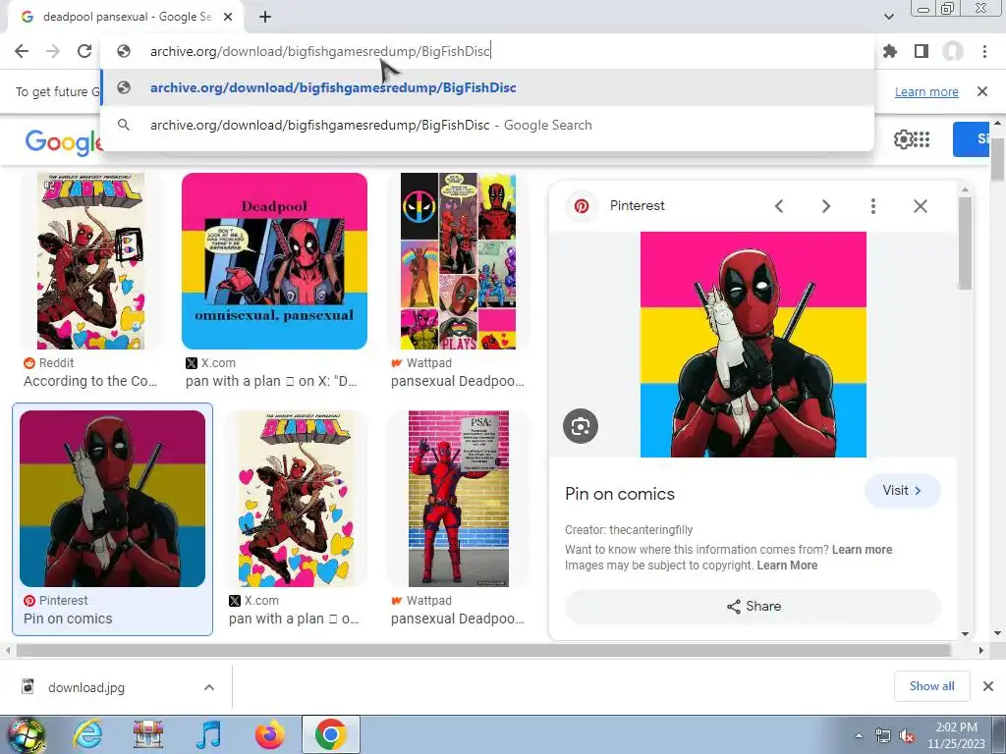This screenshot has width=1006, height=754.
Task: Launch Firefox from the taskbar
Action: pos(270,734)
